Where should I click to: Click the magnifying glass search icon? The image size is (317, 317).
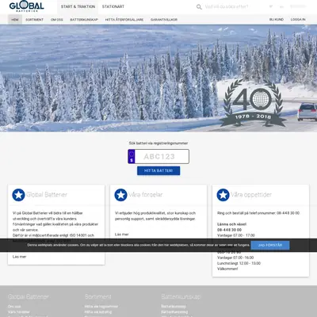(199, 7)
